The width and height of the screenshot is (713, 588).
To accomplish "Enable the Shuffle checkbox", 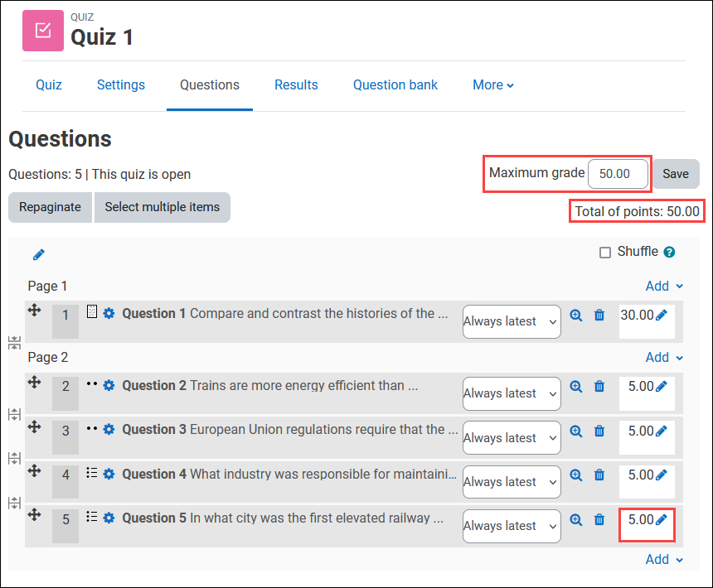I will pos(604,252).
